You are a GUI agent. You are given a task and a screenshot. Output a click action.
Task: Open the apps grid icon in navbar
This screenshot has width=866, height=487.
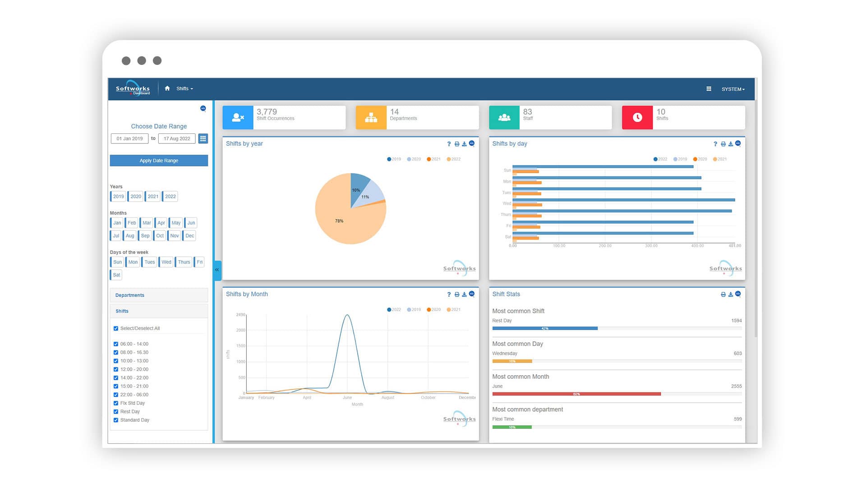coord(709,89)
